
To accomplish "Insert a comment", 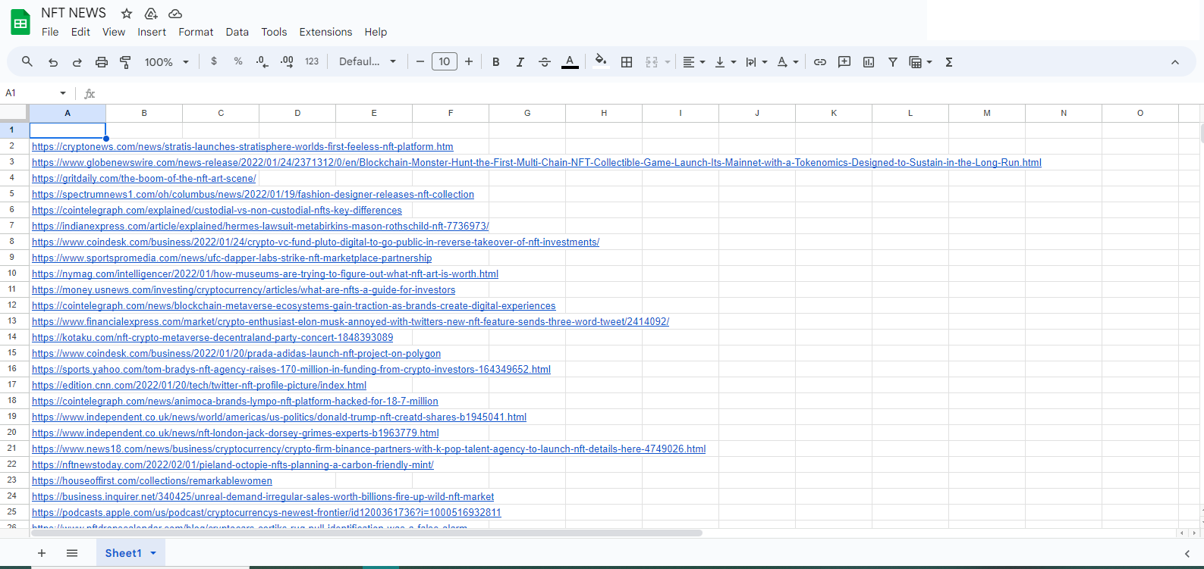I will click(x=844, y=62).
